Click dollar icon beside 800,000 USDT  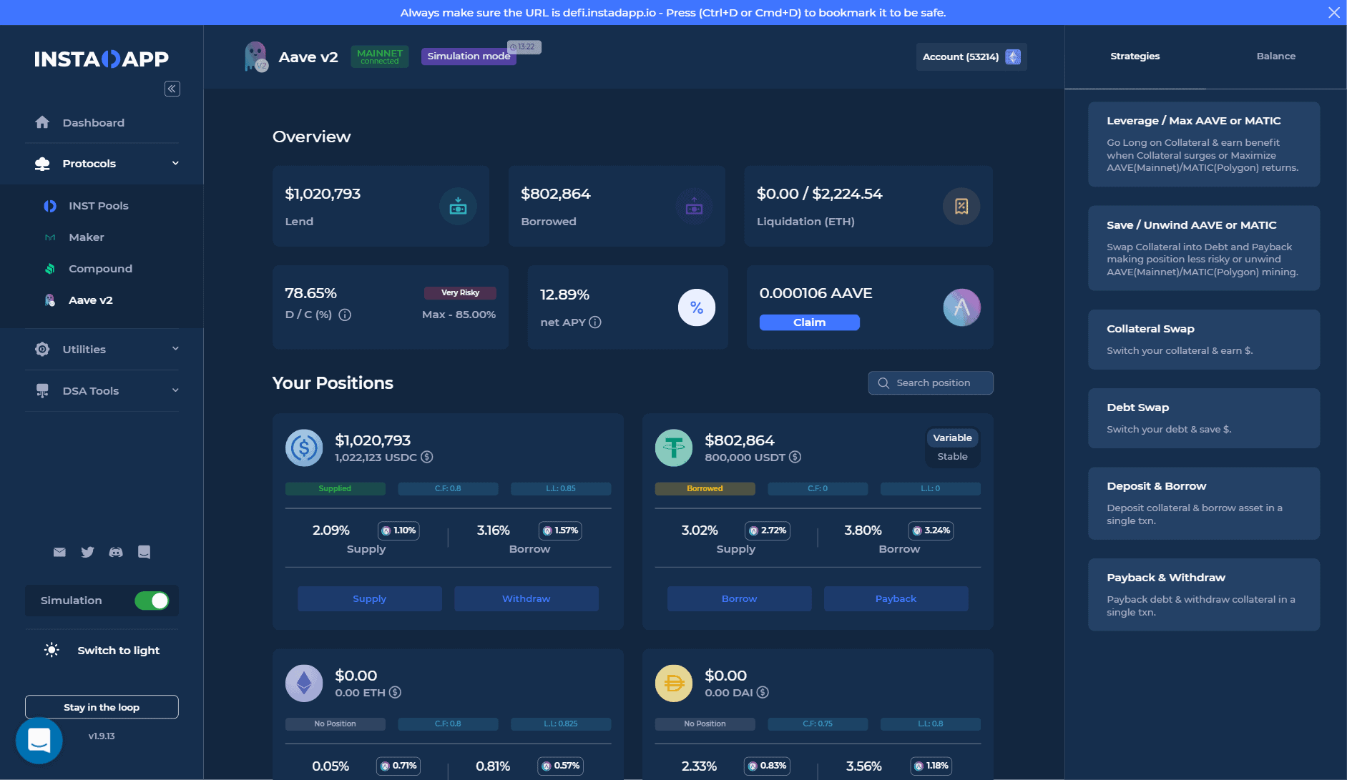coord(795,457)
